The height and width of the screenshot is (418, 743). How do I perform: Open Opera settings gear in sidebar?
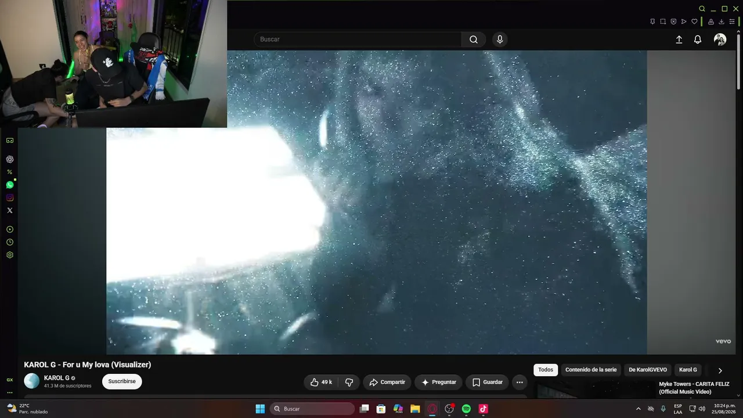(10, 255)
